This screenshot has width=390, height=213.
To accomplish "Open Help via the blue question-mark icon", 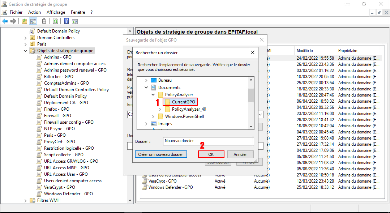I will (67, 21).
